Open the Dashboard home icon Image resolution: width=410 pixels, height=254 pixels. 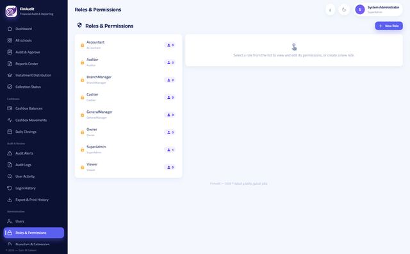coord(10,29)
